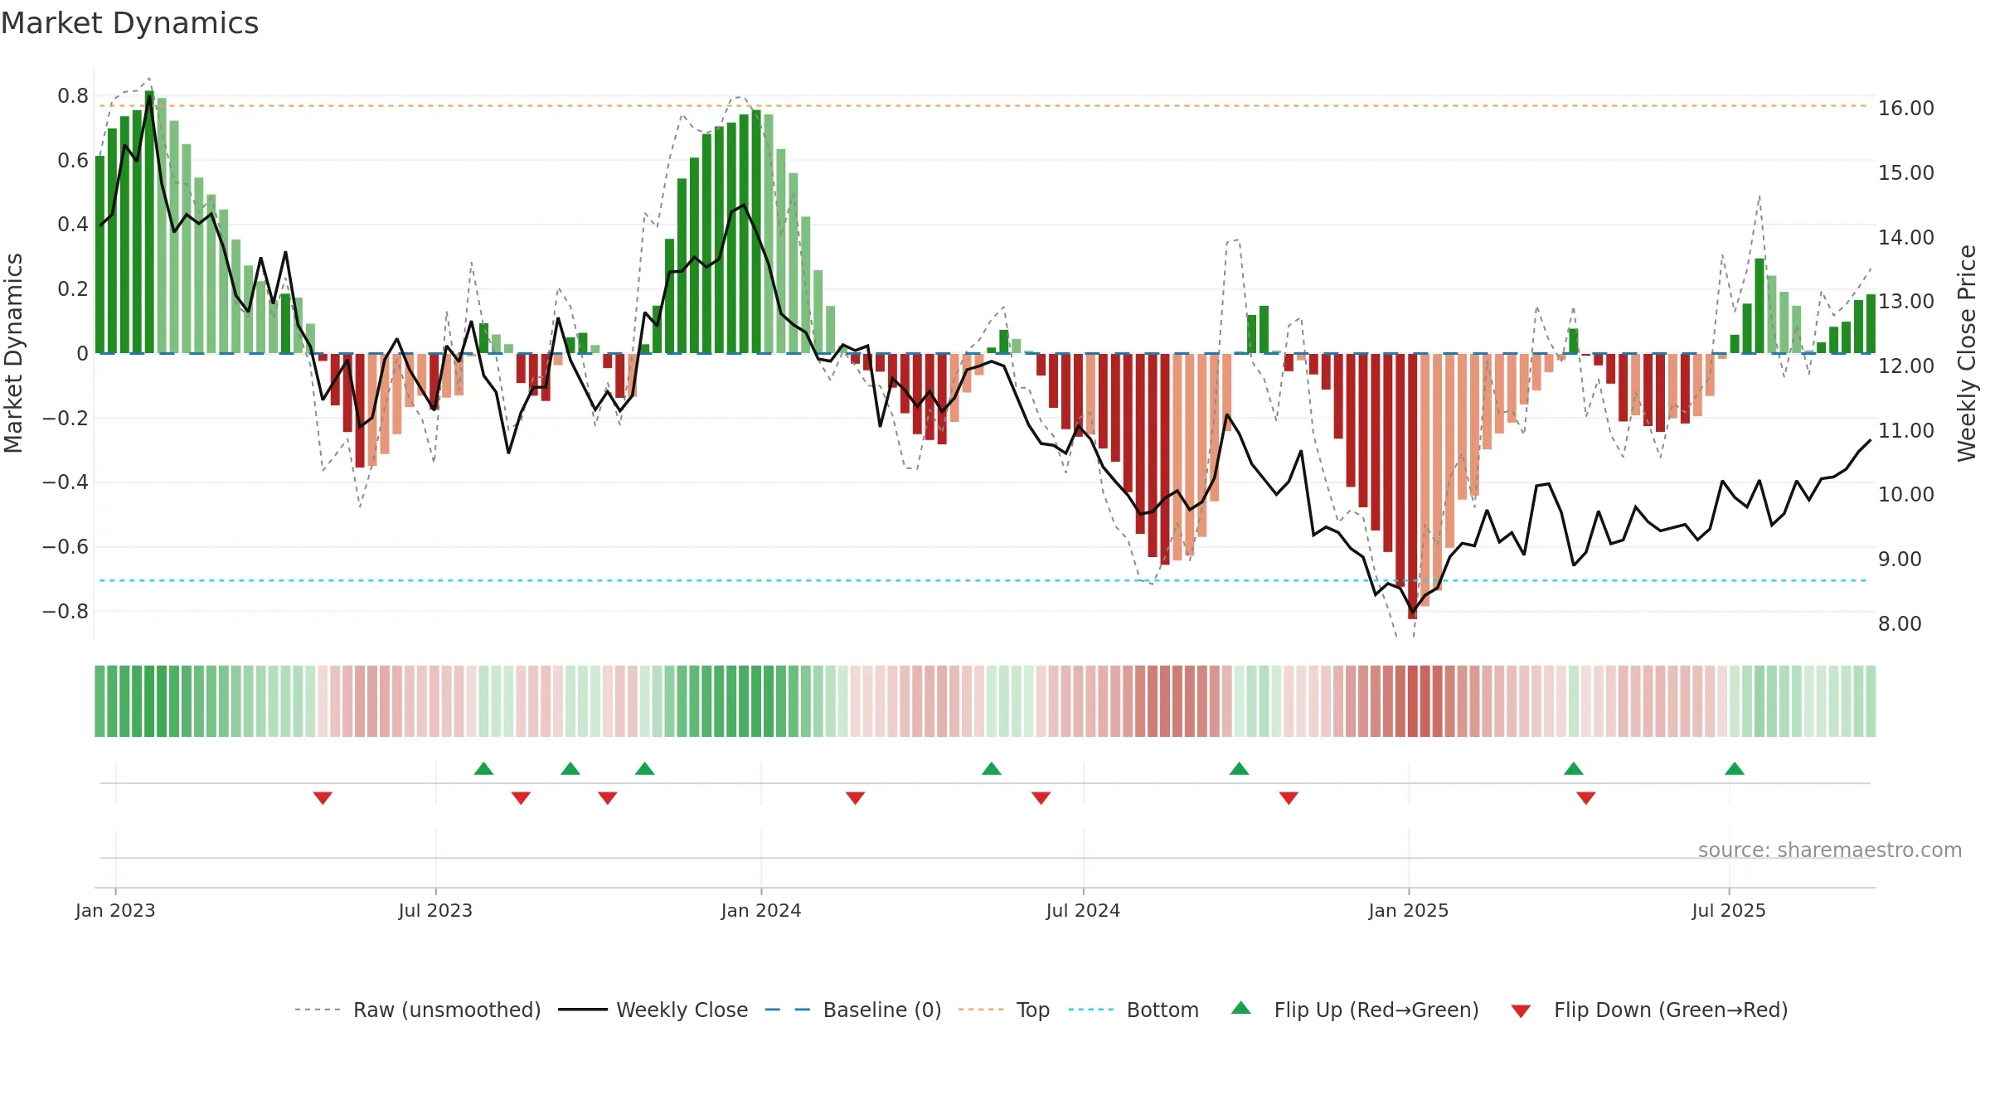Image resolution: width=1990 pixels, height=1119 pixels.
Task: Click the Jul 2025 x-axis label
Action: pos(1729,910)
